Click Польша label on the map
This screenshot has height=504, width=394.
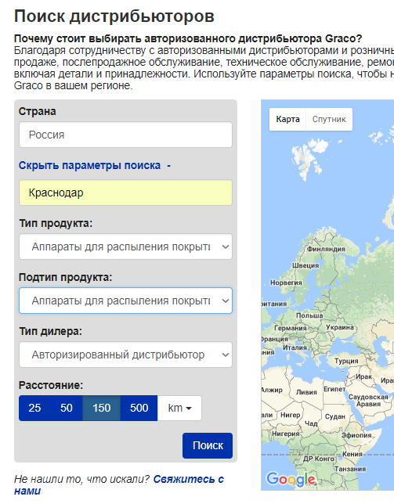[309, 315]
